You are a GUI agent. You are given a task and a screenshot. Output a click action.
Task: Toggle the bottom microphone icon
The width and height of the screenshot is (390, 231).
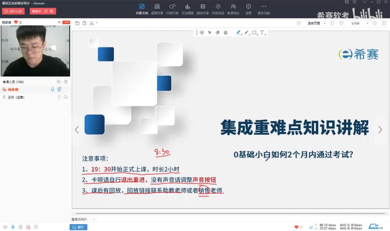click(x=13, y=227)
